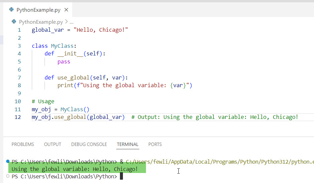Open the PORTS panel tab
The height and width of the screenshot is (183, 314).
[x=155, y=144]
